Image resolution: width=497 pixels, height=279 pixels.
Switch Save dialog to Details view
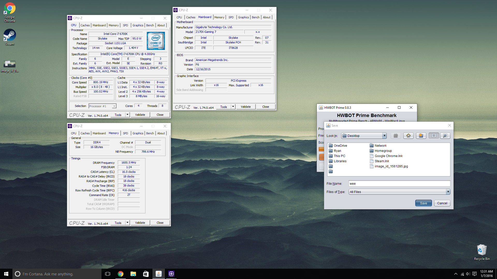point(445,136)
